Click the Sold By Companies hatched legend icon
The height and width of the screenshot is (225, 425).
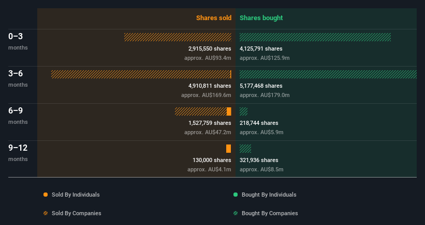(46, 213)
